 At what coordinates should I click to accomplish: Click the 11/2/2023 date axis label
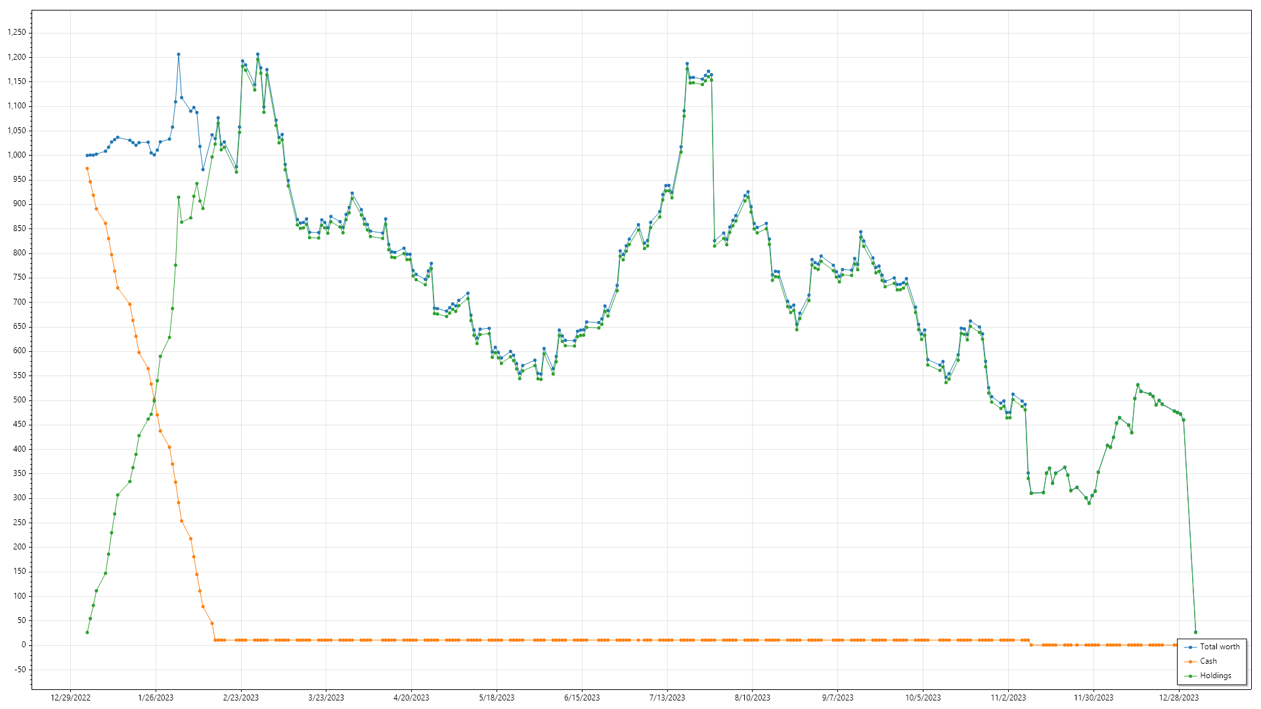point(1008,698)
